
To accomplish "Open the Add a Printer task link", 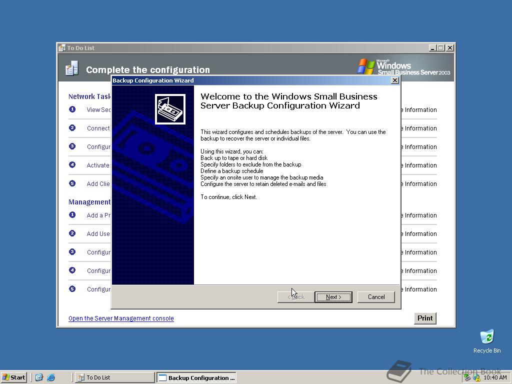I will tap(98, 215).
